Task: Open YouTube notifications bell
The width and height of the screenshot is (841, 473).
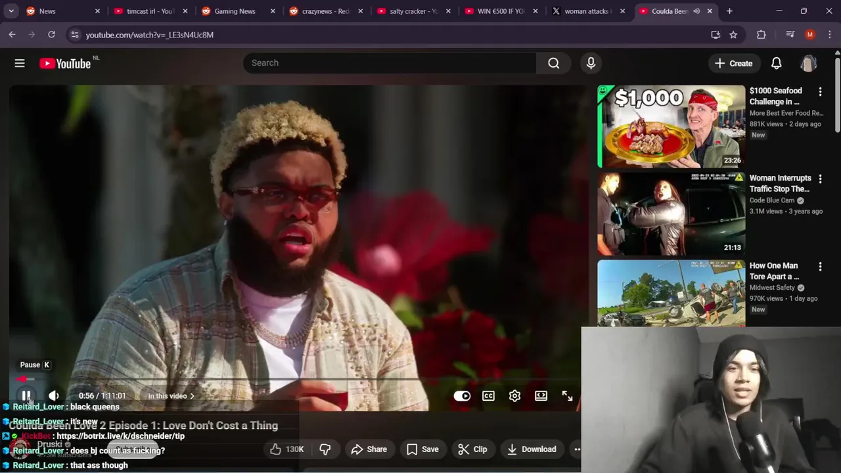Action: (x=776, y=63)
